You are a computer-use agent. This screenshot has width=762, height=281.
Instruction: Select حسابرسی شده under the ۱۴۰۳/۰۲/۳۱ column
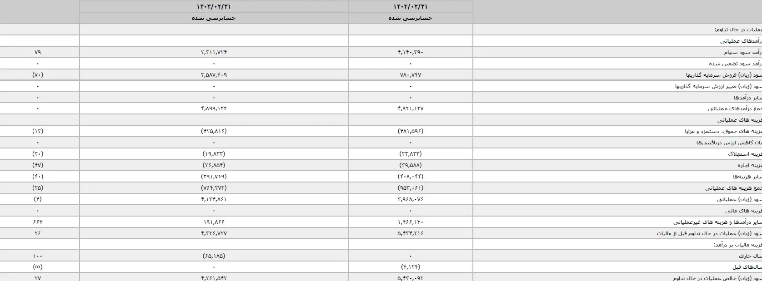pos(214,18)
